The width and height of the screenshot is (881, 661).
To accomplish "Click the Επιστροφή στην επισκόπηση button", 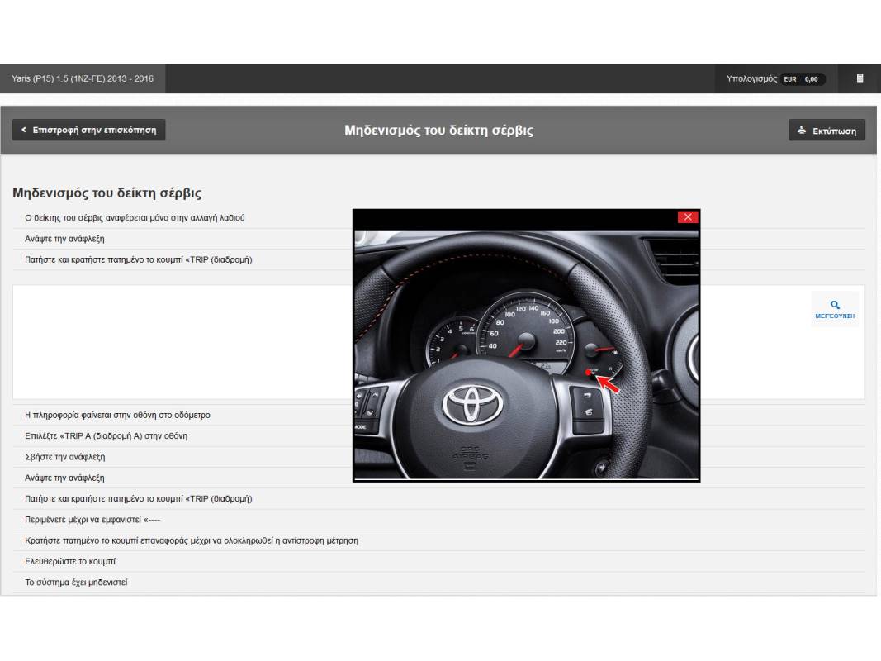I will [89, 130].
